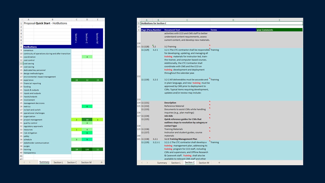The image size is (325, 183).
Task: Select the 'coordination' label cell
Action: (47, 57)
